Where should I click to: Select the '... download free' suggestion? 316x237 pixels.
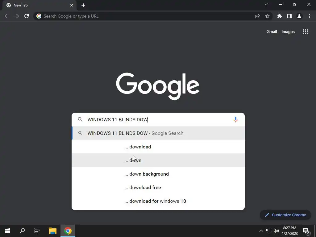[x=158, y=187]
